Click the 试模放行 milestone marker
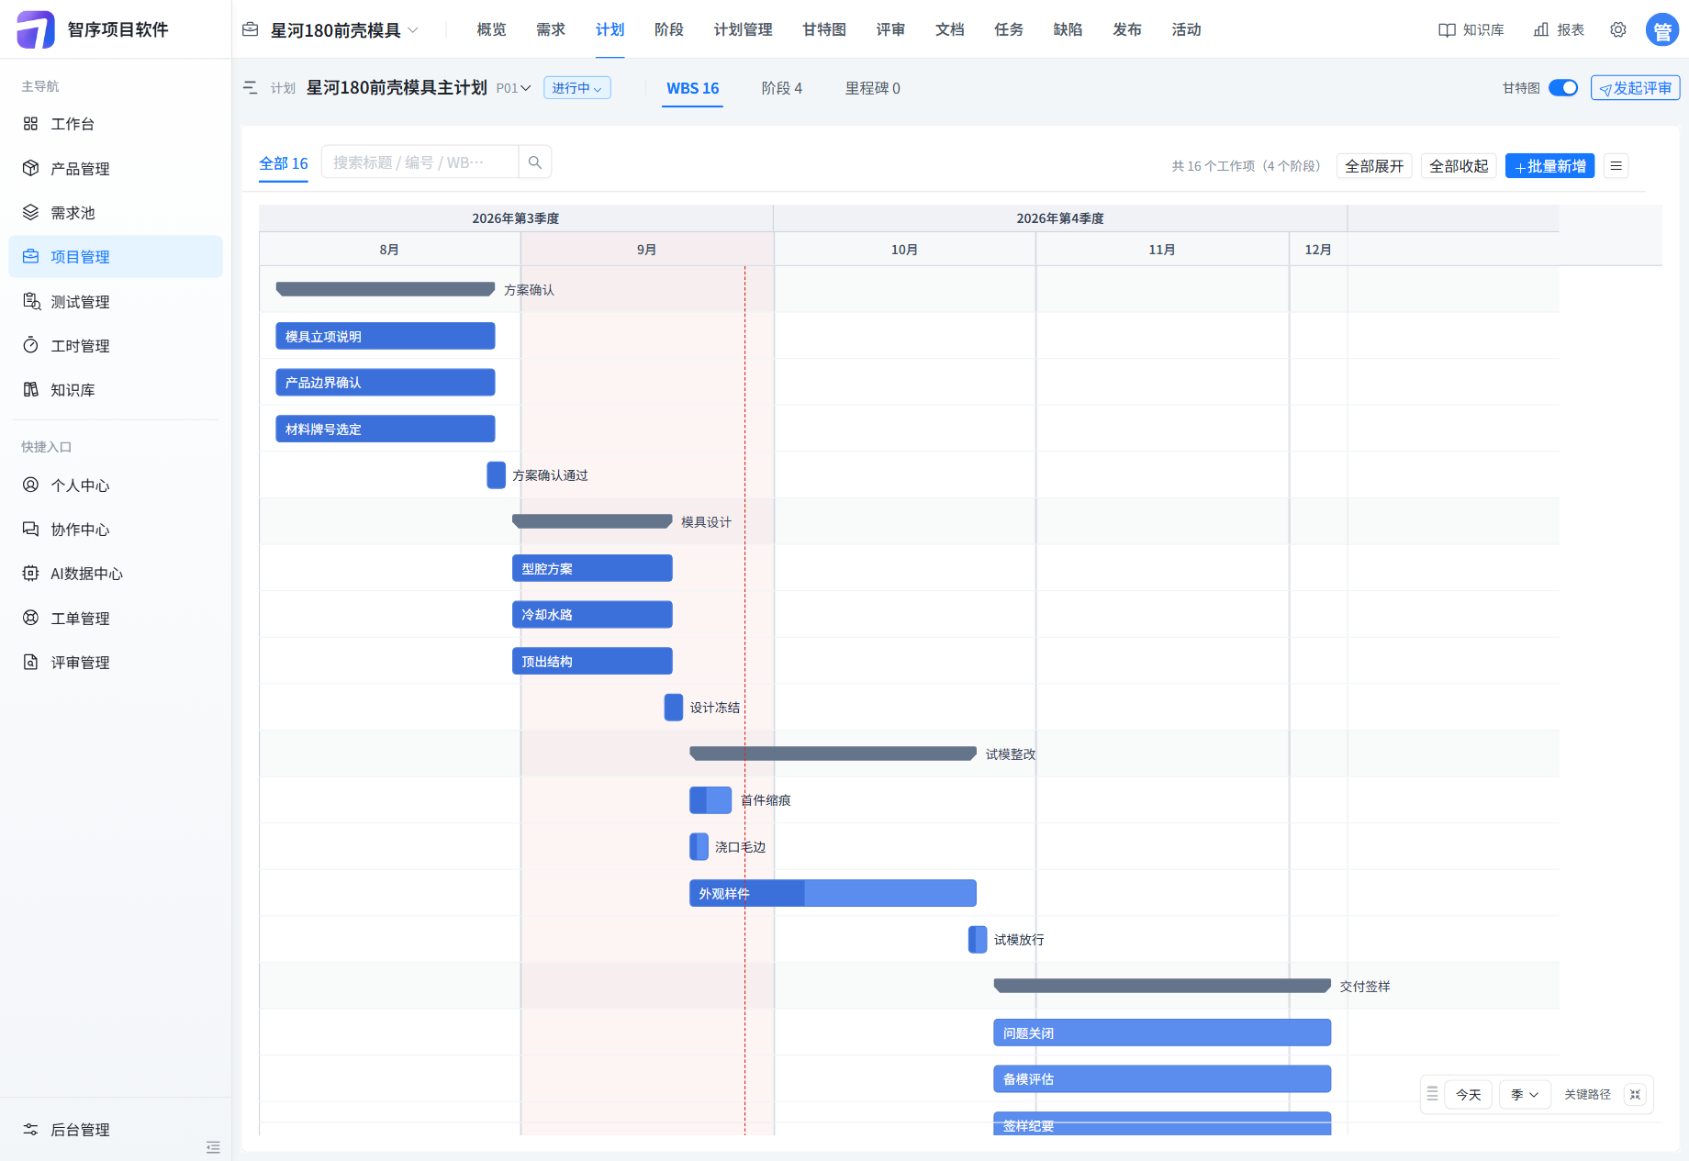 tap(978, 939)
